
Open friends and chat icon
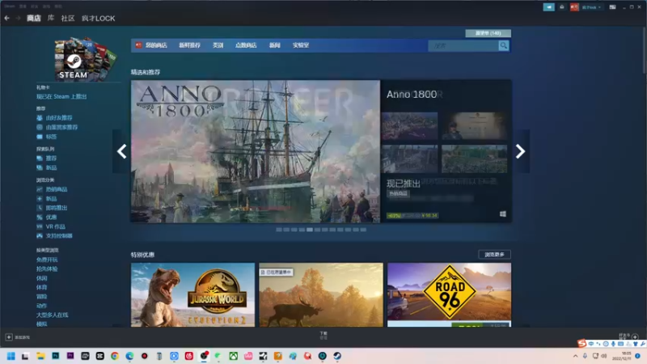pyautogui.click(x=635, y=336)
